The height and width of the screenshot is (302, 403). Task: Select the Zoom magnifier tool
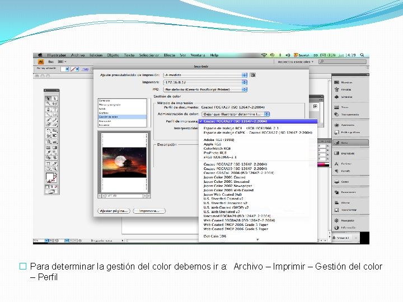coord(55,169)
